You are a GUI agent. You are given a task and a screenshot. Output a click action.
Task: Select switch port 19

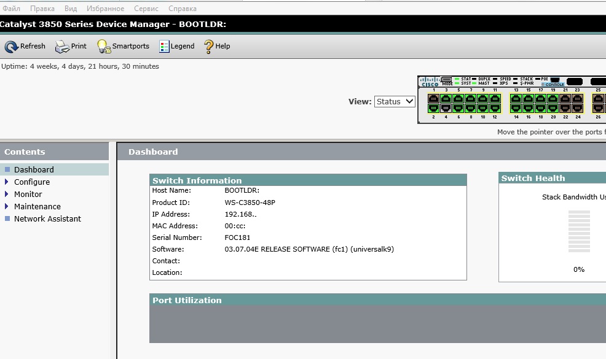pos(553,98)
